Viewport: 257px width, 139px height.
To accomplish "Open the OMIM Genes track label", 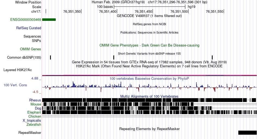I will (31, 49).
